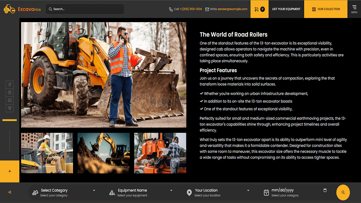
Task: Click the category tractor icon
Action: point(35,193)
